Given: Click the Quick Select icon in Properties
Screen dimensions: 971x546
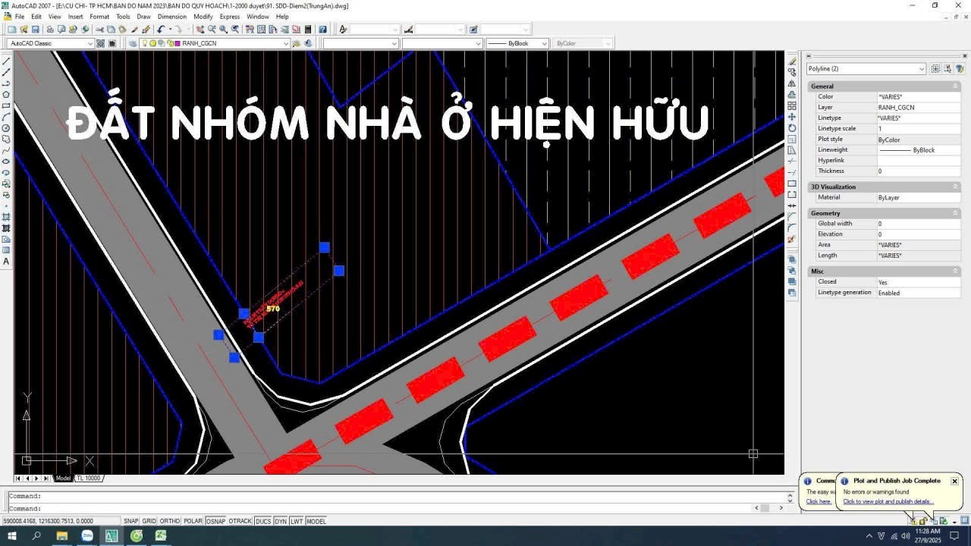Looking at the screenshot, I should coord(960,68).
